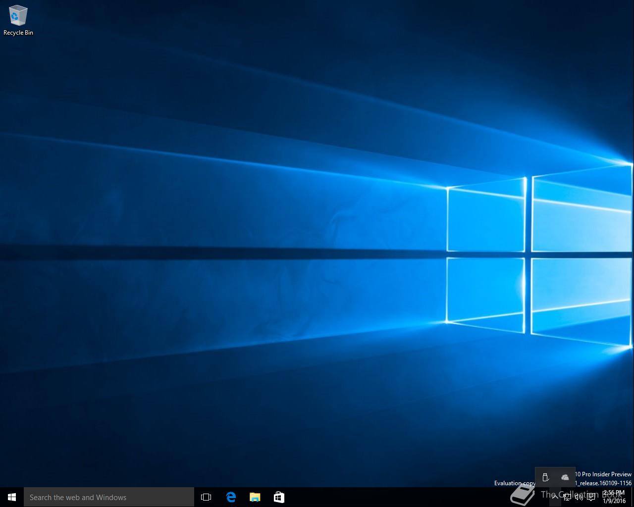This screenshot has height=507, width=634.
Task: Click the Search the web and Windows box
Action: pyautogui.click(x=109, y=497)
